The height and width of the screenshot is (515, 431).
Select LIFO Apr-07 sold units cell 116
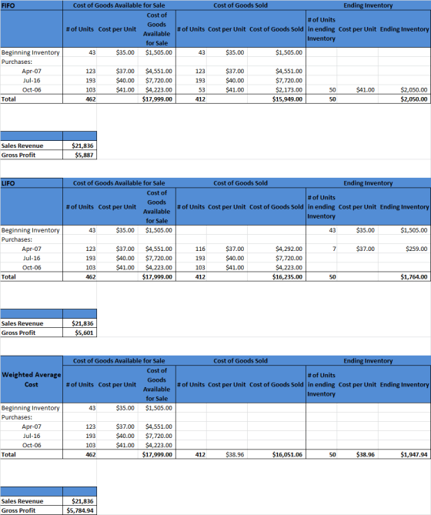pos(200,249)
